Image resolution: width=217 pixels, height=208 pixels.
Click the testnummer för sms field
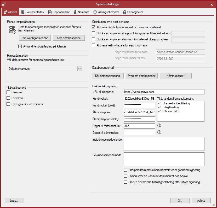(180, 59)
